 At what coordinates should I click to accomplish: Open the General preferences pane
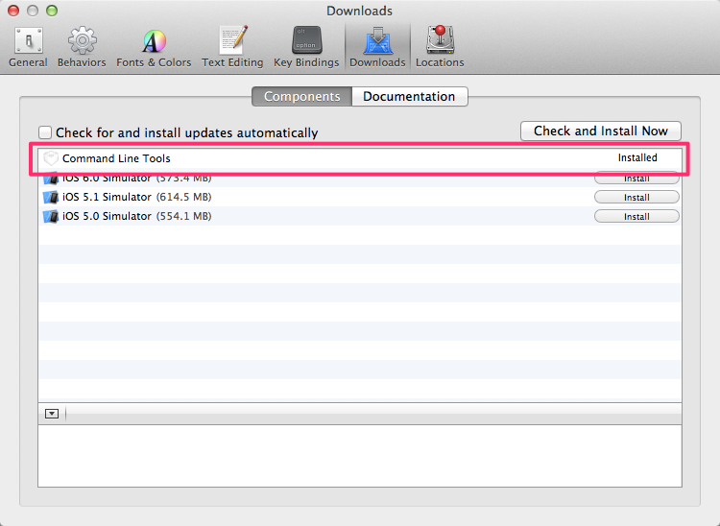(28, 48)
